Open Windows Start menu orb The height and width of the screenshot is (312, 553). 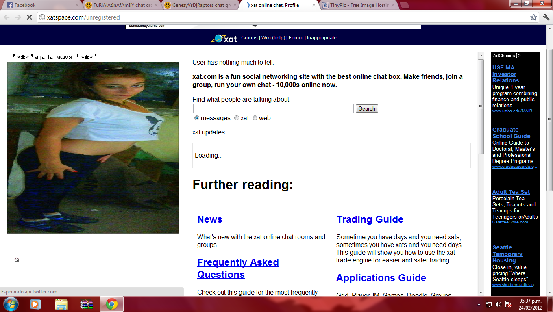(x=11, y=304)
